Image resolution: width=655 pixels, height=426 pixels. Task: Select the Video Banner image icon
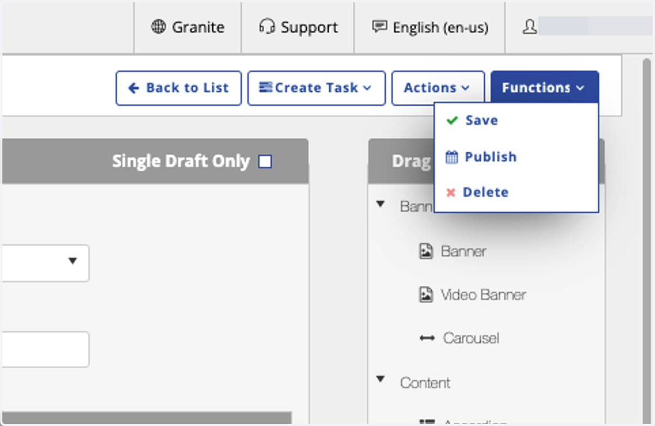pyautogui.click(x=426, y=295)
